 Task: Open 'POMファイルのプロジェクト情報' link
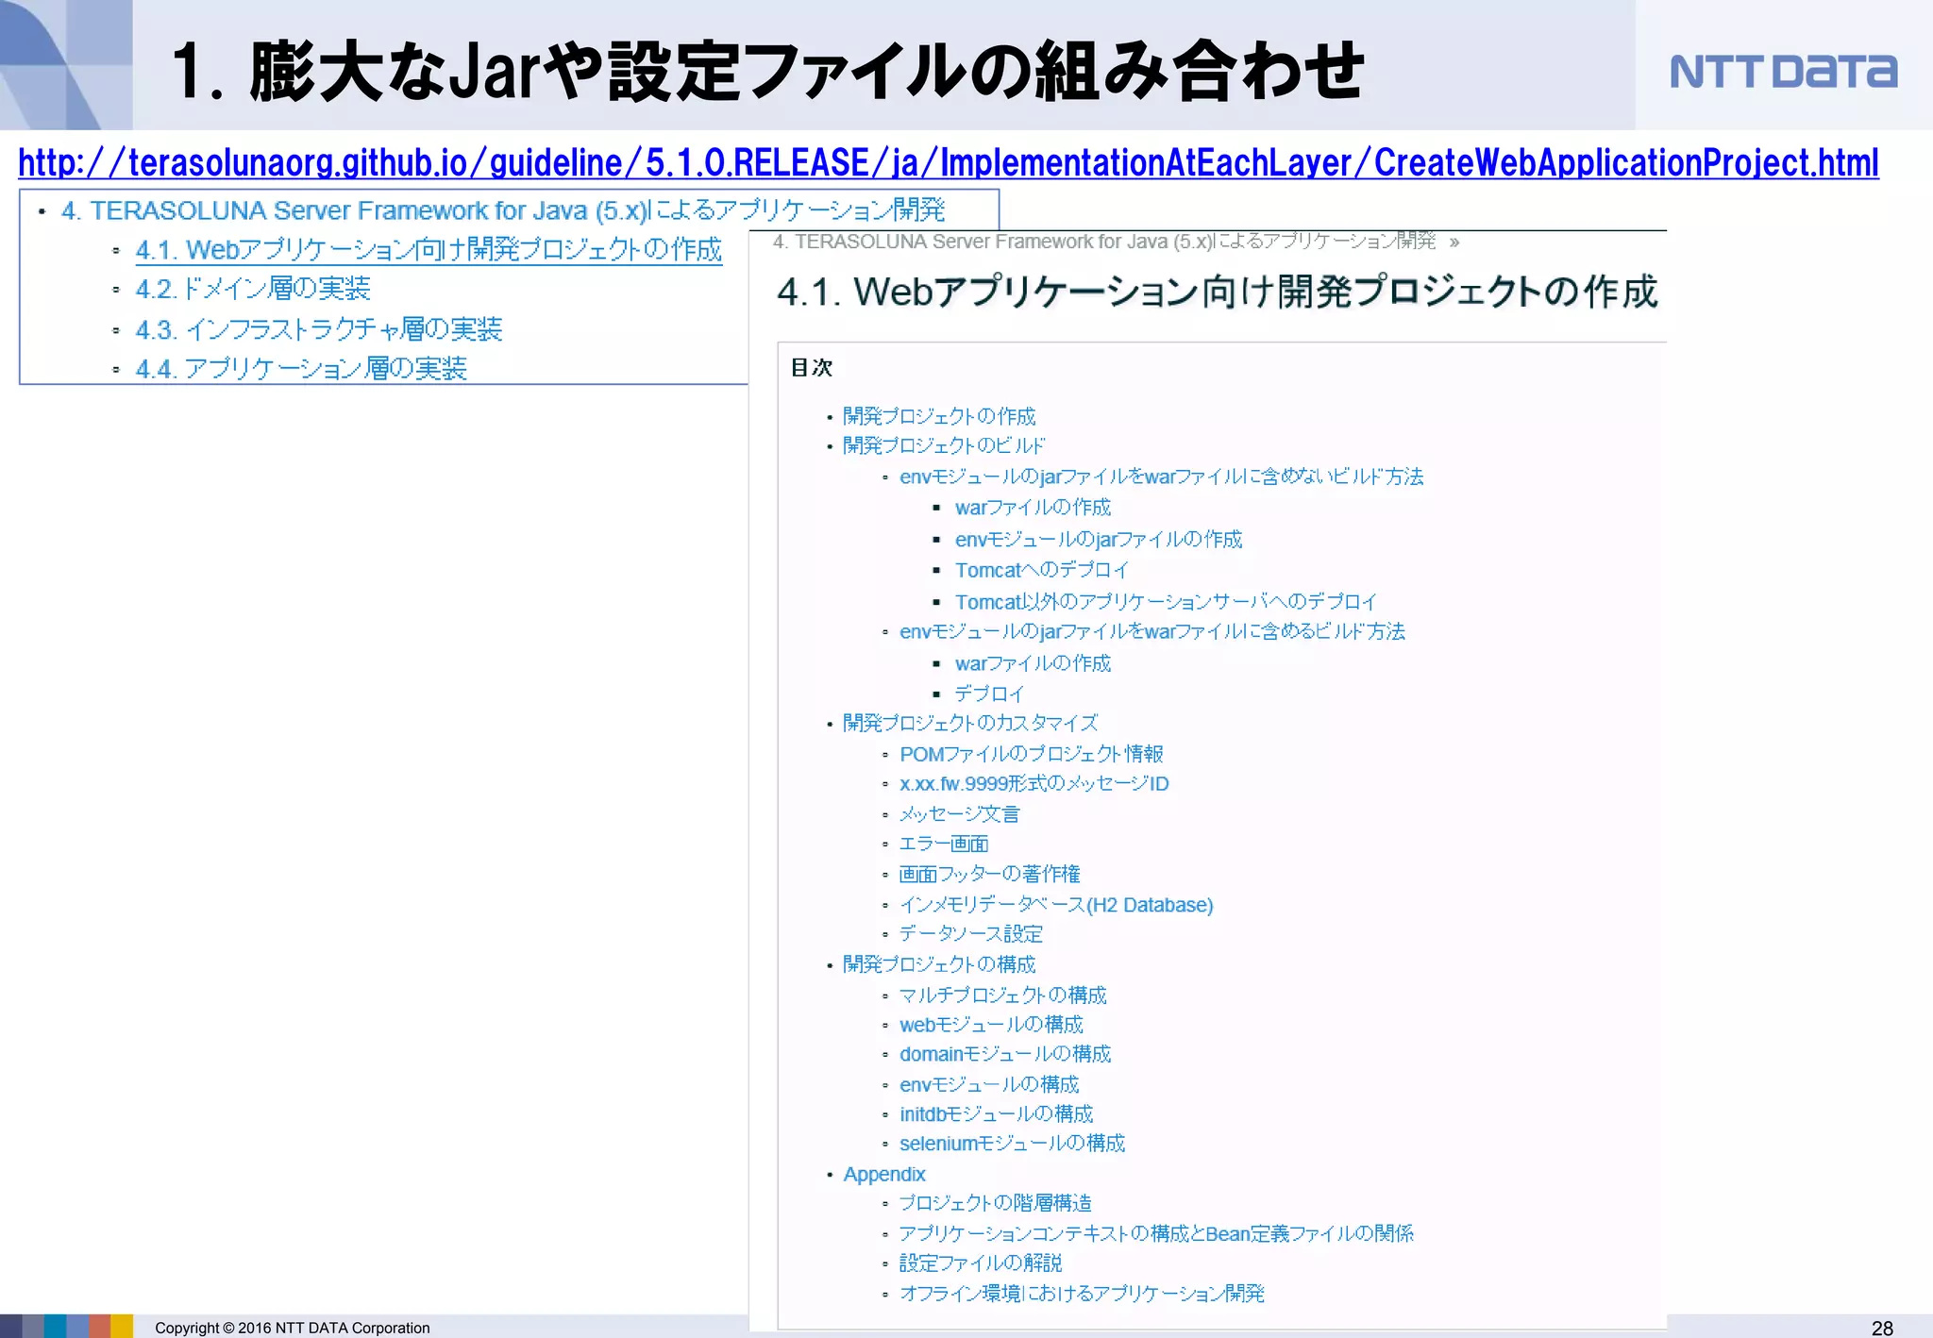coord(1032,754)
